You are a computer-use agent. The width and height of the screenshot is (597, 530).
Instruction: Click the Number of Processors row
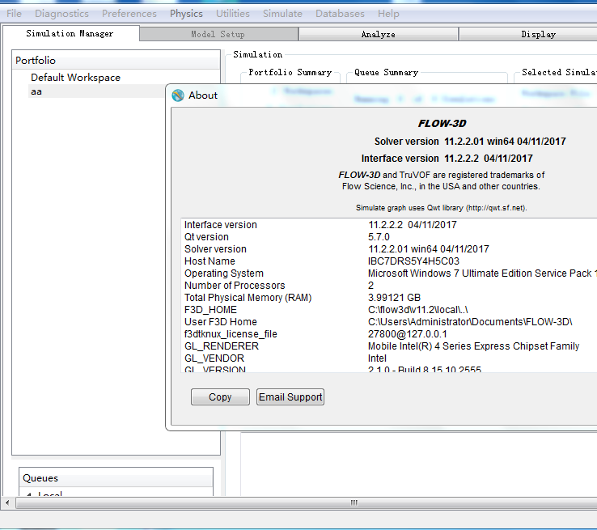[x=388, y=286]
